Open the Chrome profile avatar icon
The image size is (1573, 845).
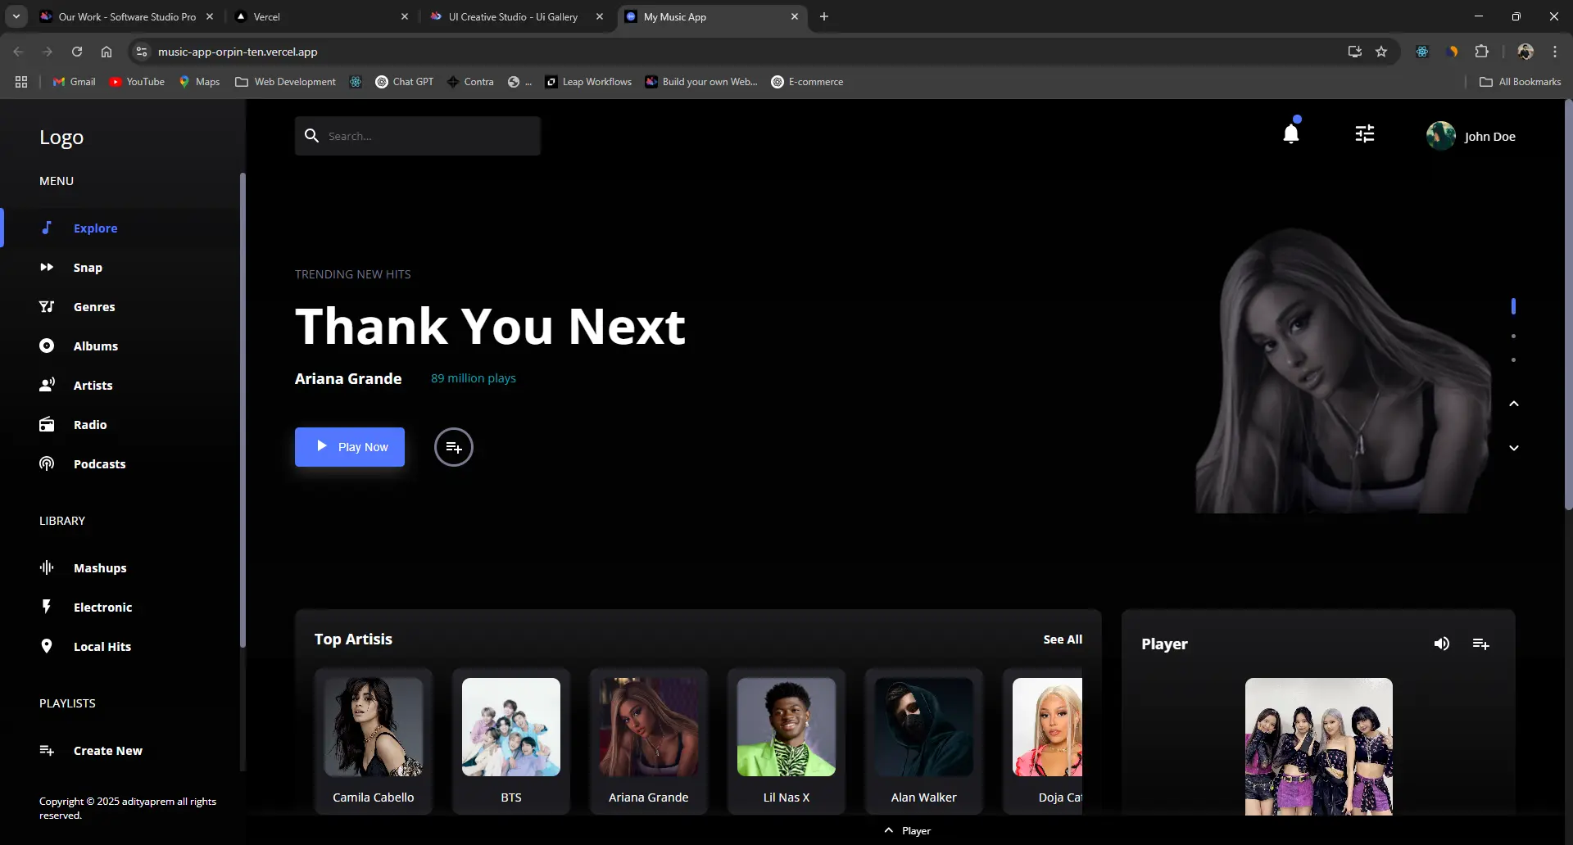point(1525,52)
